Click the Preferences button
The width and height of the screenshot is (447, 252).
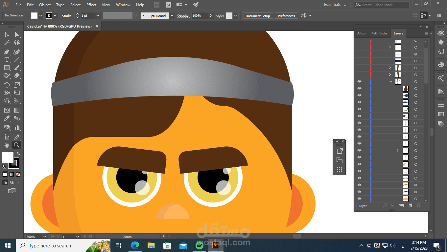pyautogui.click(x=286, y=16)
